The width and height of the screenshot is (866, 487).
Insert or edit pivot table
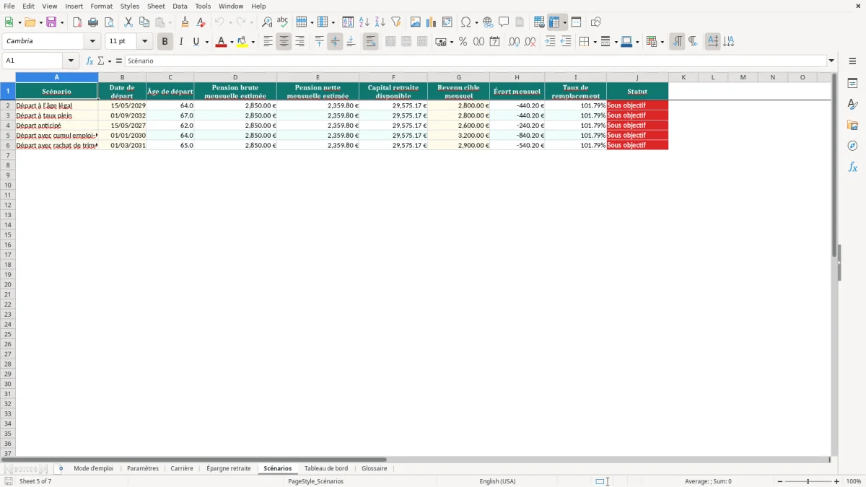pos(447,22)
